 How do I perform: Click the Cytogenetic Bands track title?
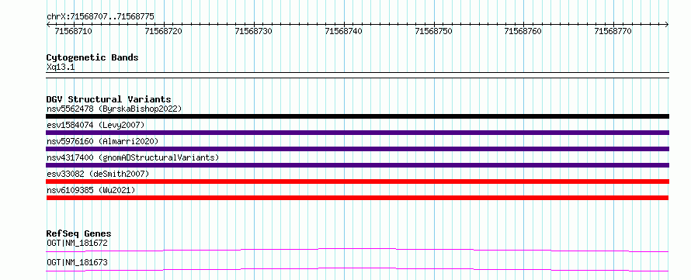(92, 57)
